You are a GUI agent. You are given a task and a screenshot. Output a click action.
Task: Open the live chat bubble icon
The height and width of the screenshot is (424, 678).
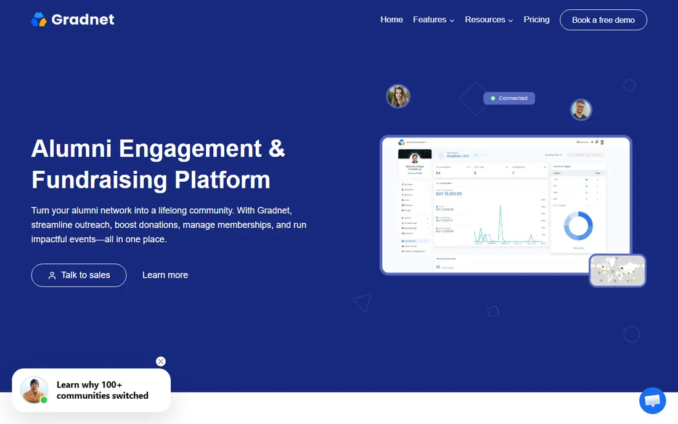tap(653, 401)
